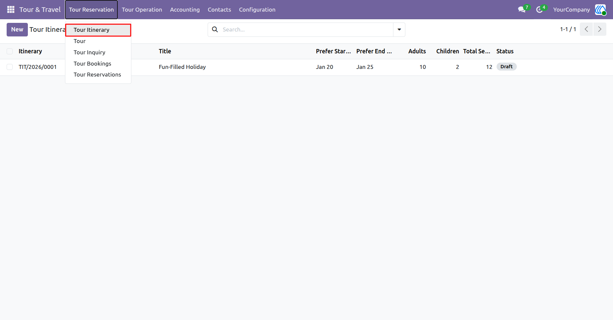Sort by the Itinerary column header
Screen dimensions: 613x320
point(30,51)
